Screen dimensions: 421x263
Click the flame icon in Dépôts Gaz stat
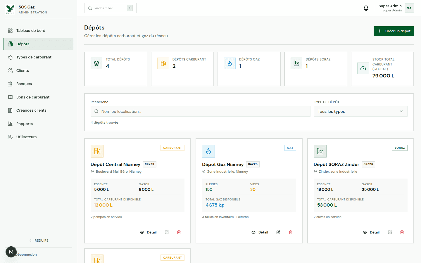[x=230, y=63]
